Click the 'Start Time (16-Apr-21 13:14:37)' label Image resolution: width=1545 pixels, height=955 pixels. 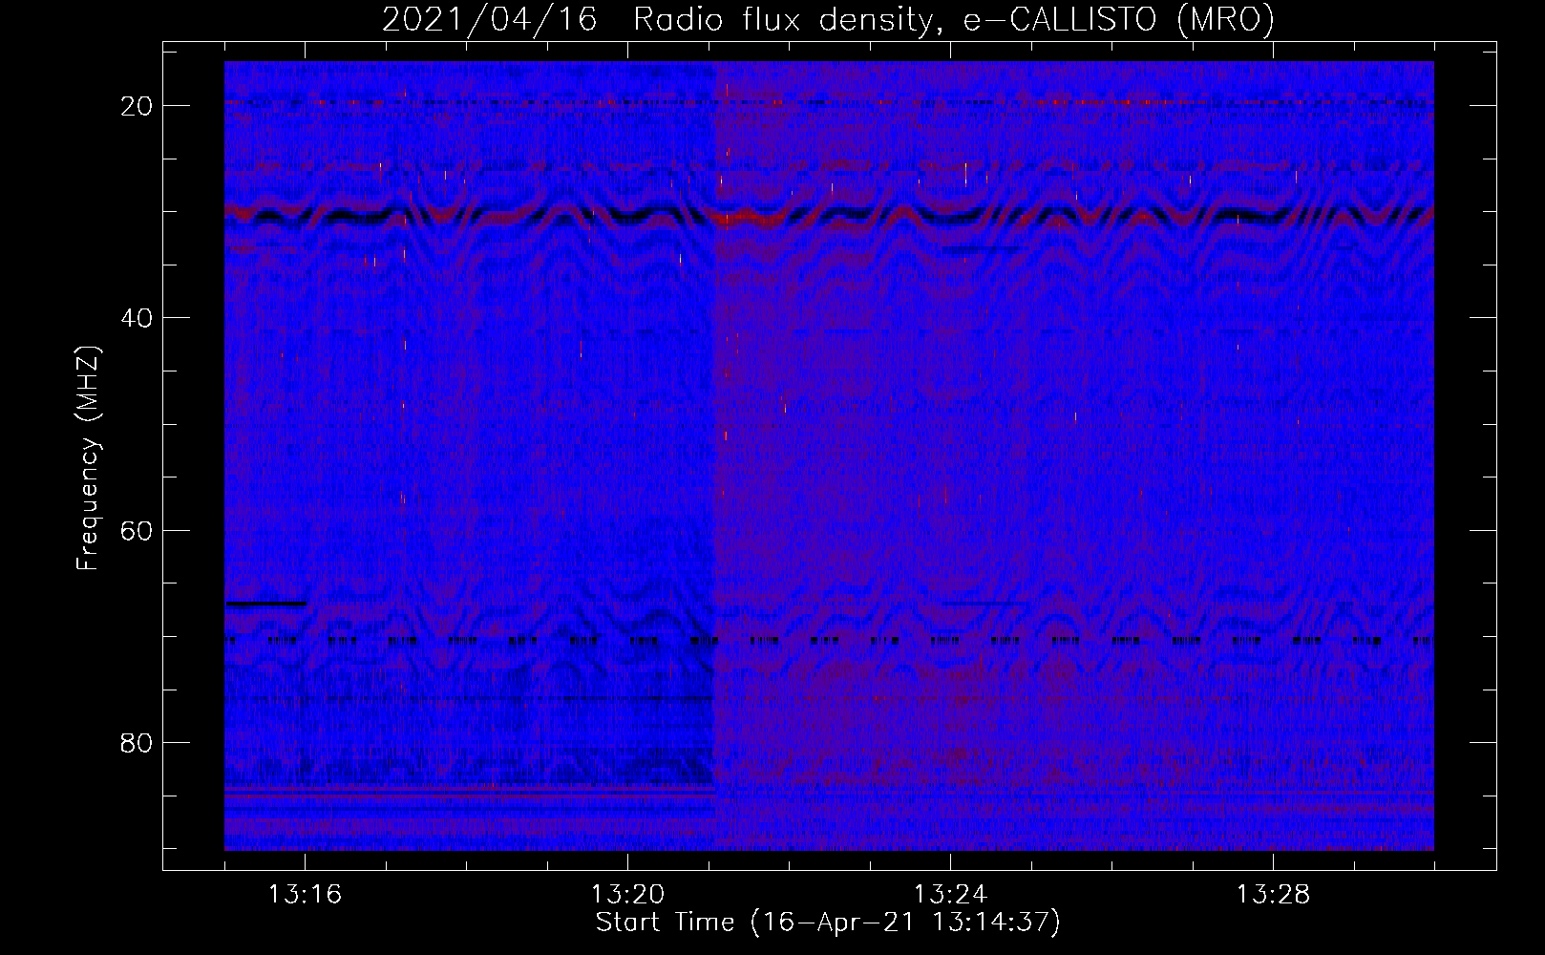[828, 923]
